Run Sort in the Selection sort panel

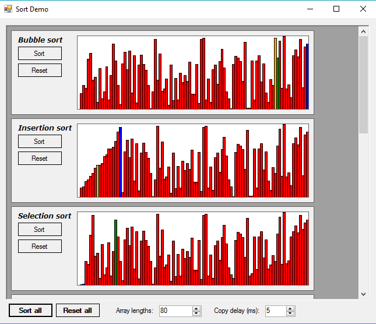40,230
